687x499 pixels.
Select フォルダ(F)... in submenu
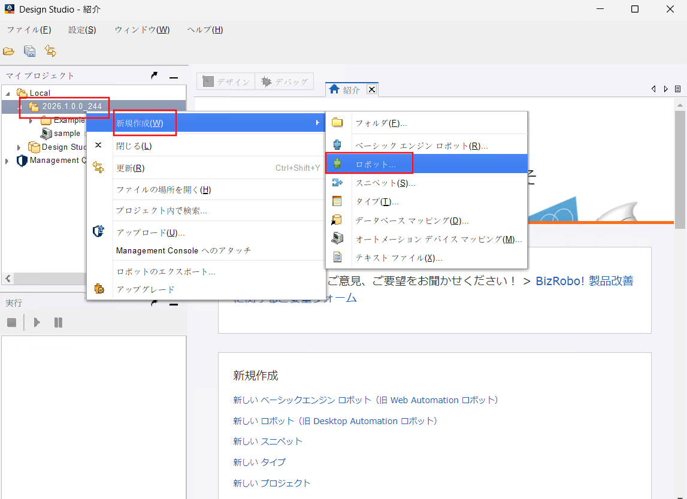click(426, 123)
